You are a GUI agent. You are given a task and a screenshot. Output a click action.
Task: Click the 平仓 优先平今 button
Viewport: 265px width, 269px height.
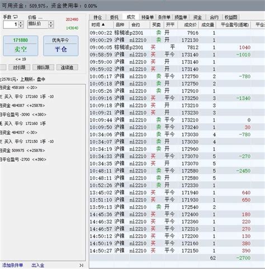pos(61,46)
